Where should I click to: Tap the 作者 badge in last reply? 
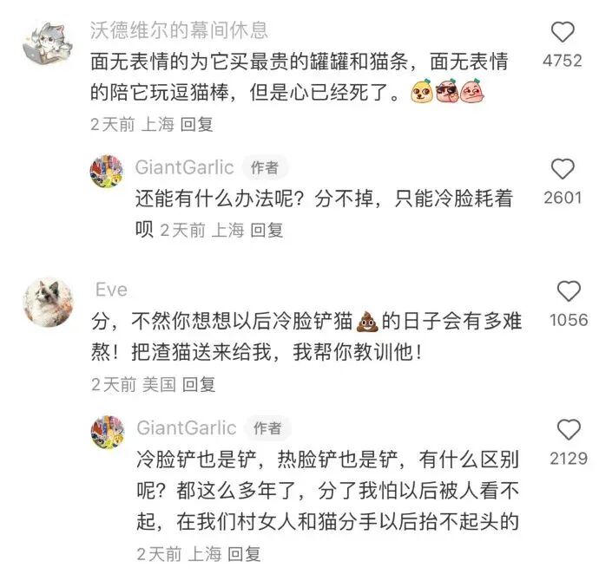coord(267,428)
